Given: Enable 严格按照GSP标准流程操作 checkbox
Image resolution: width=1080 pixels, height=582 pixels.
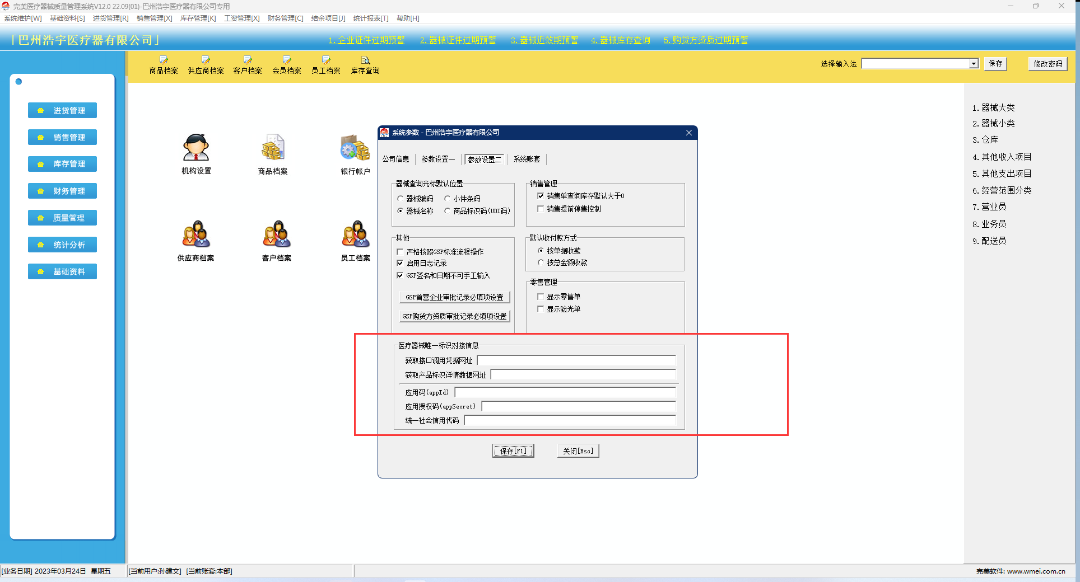Looking at the screenshot, I should (x=400, y=252).
